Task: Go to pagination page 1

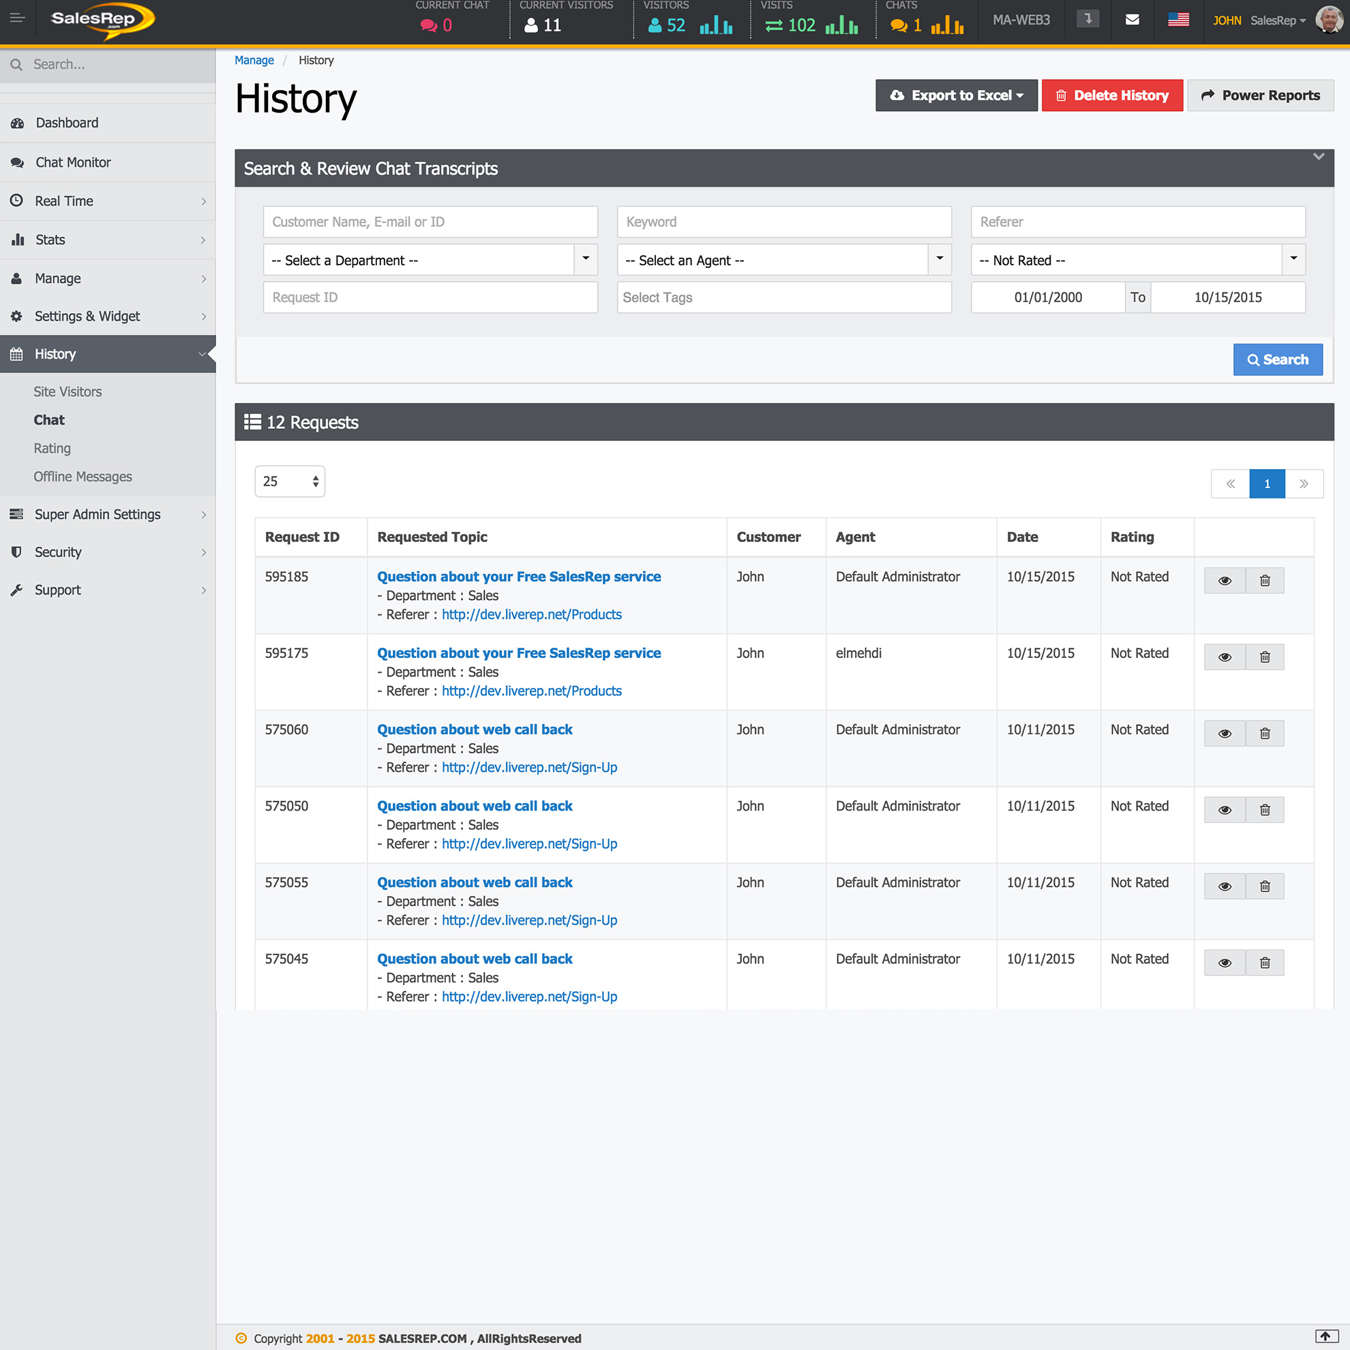Action: tap(1267, 483)
